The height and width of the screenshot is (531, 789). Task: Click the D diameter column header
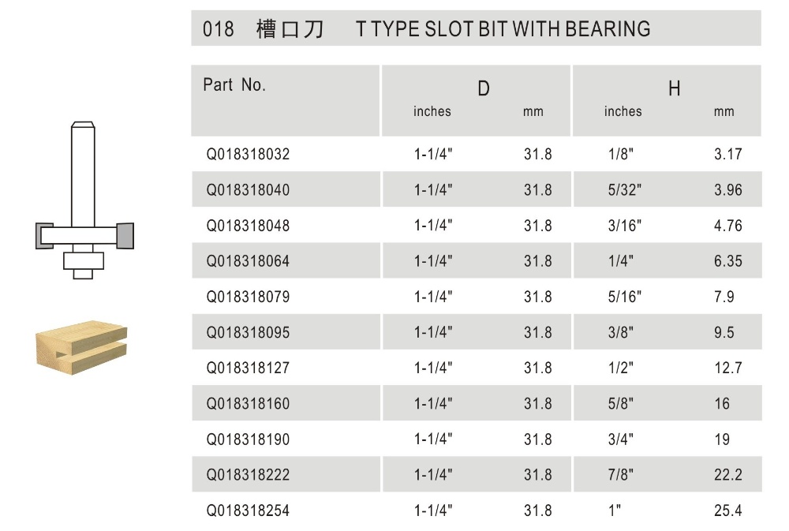click(484, 89)
